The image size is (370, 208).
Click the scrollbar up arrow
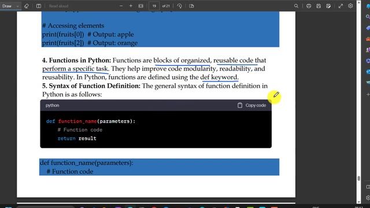coord(359,2)
